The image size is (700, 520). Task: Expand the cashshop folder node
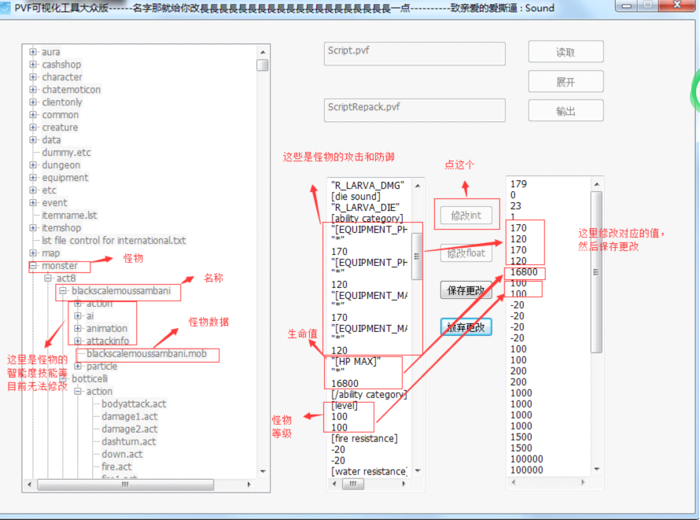[33, 65]
